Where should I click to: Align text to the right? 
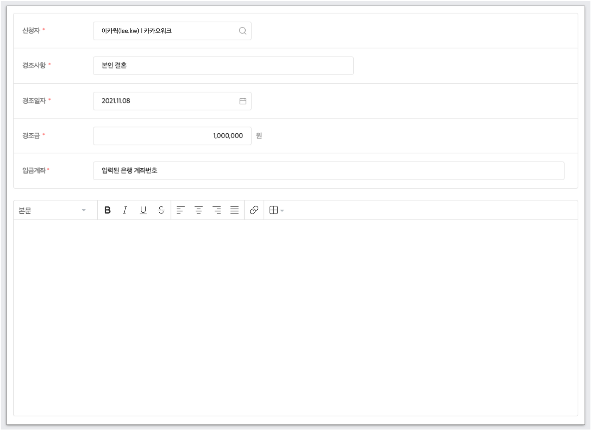[217, 210]
